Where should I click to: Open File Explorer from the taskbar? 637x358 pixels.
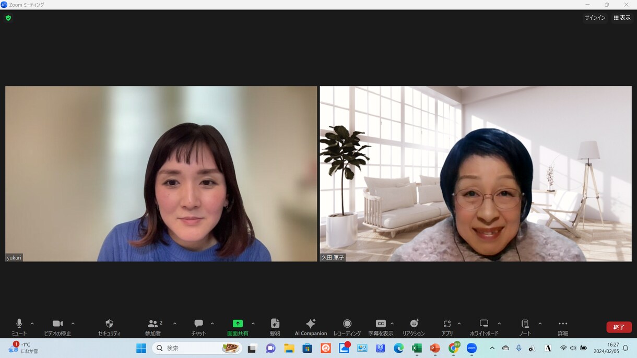click(x=289, y=348)
